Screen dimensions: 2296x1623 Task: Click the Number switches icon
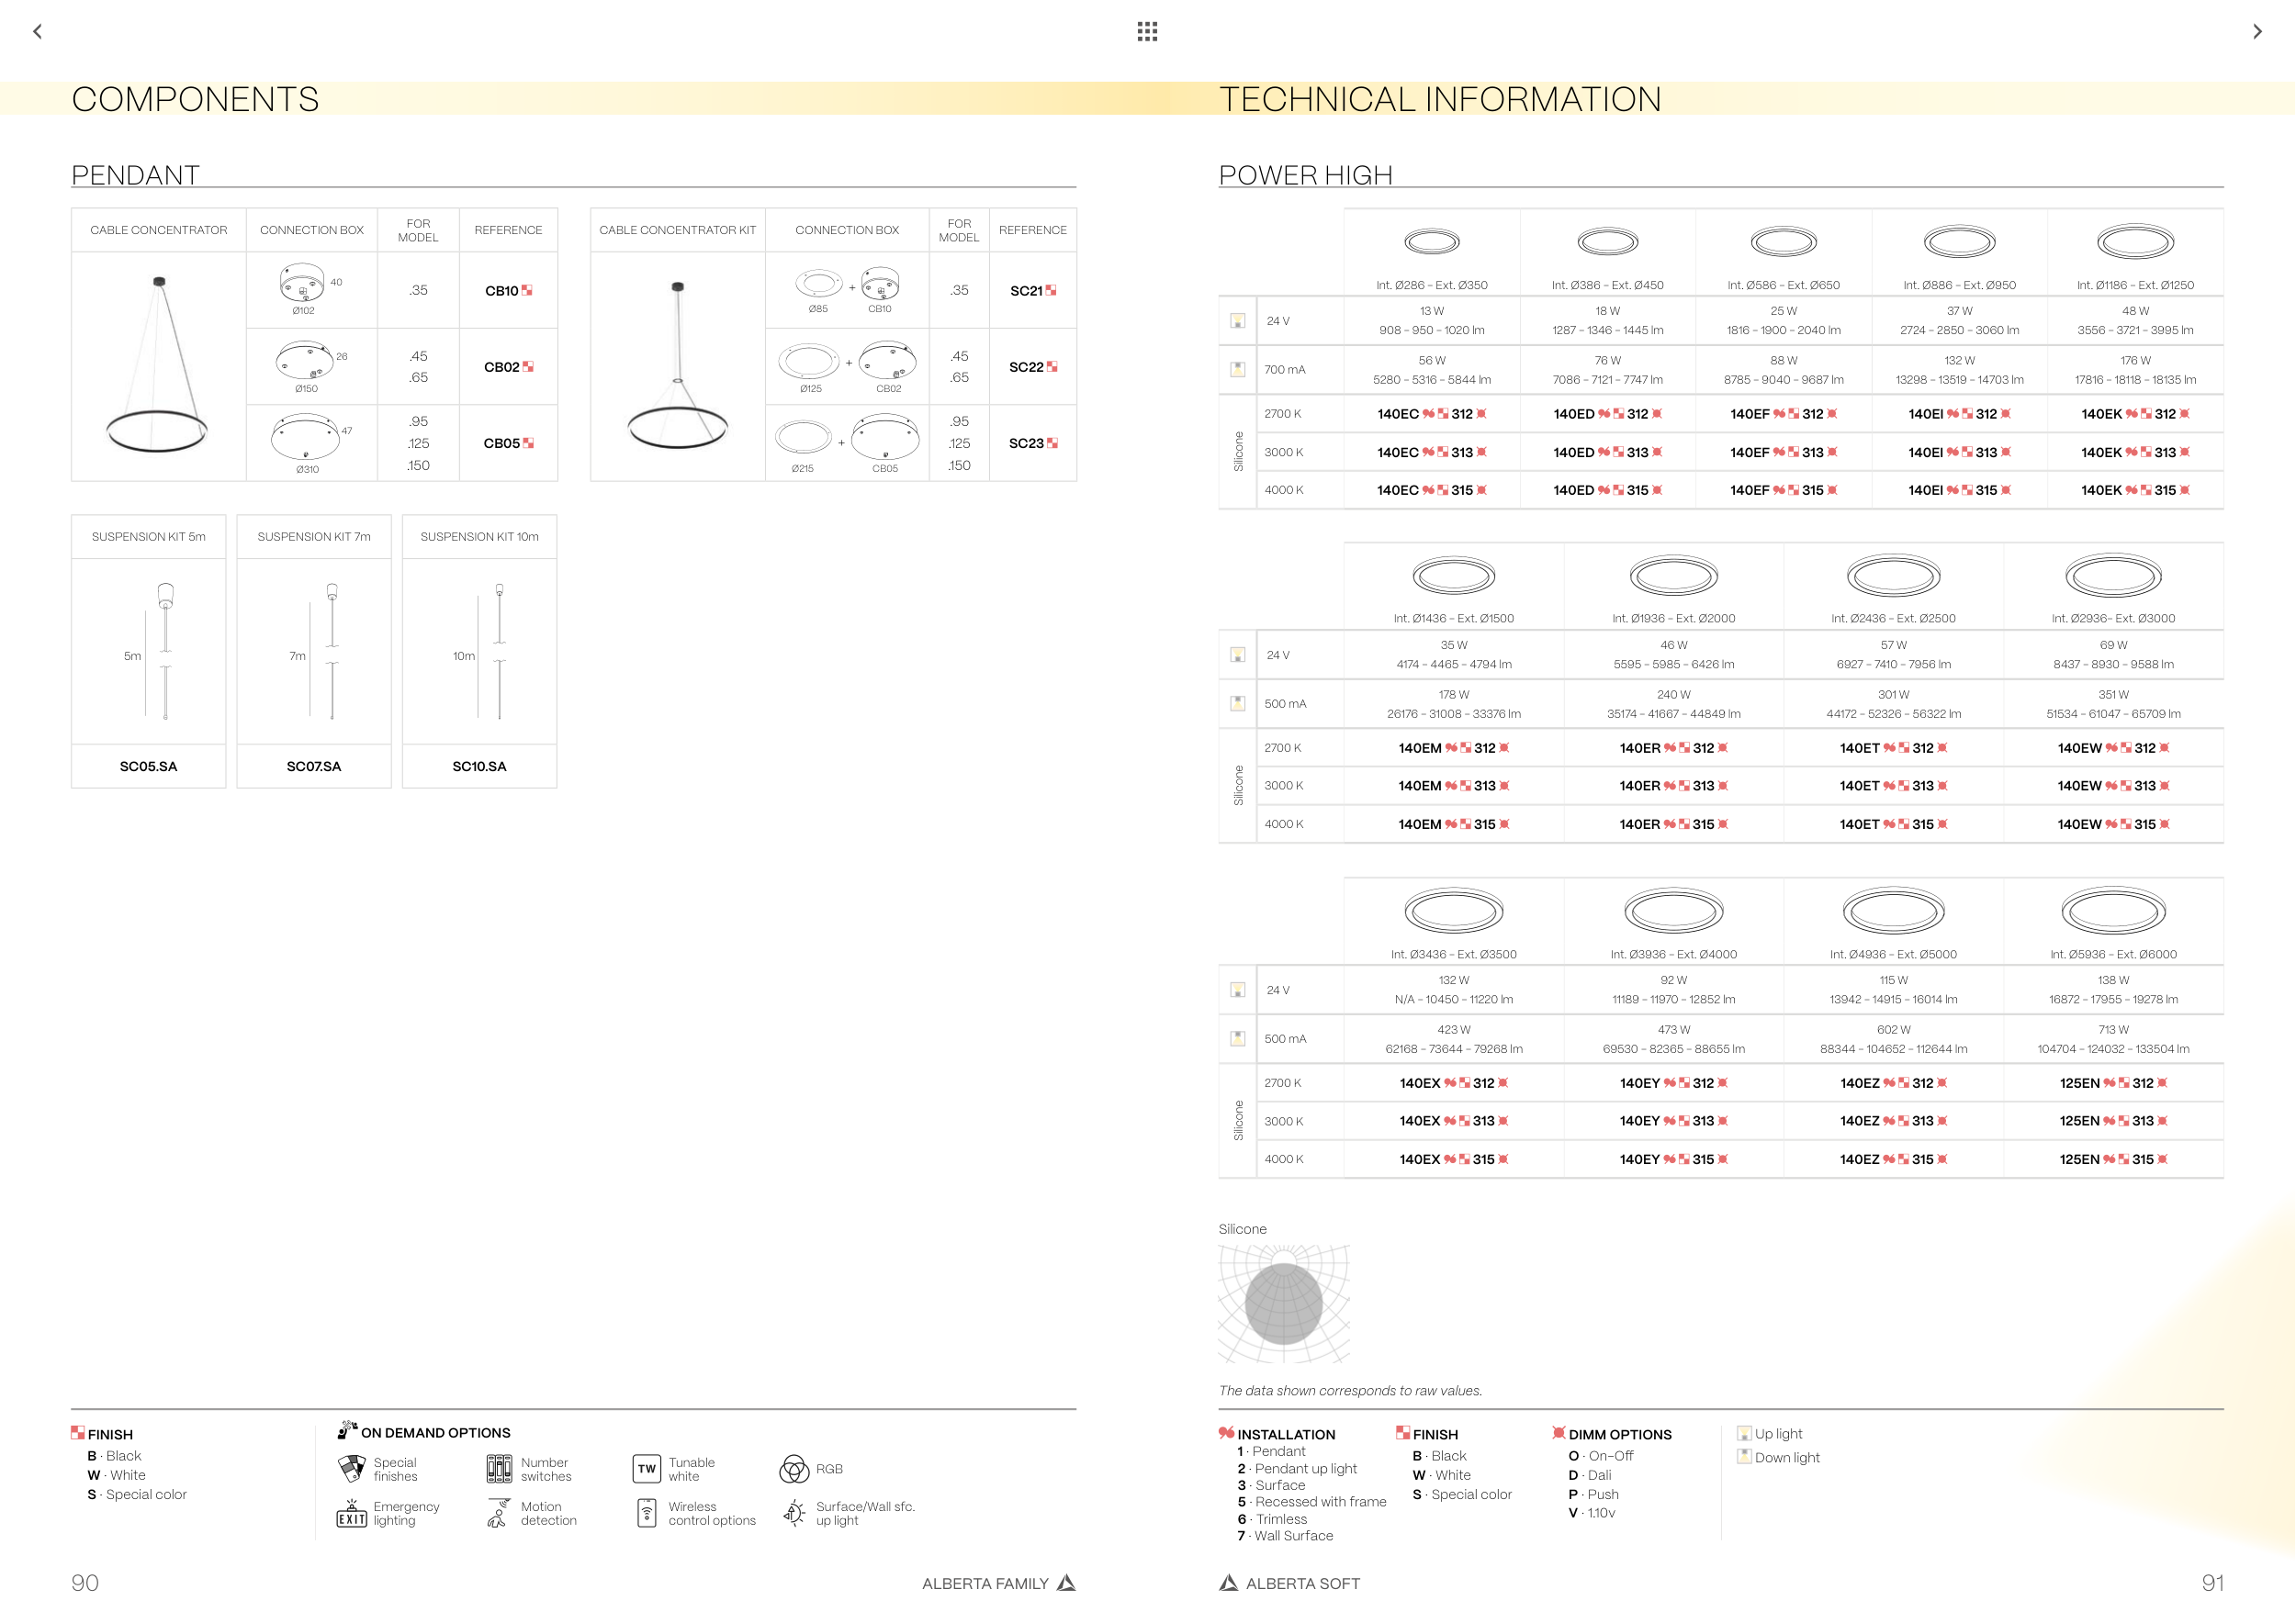(x=499, y=1468)
